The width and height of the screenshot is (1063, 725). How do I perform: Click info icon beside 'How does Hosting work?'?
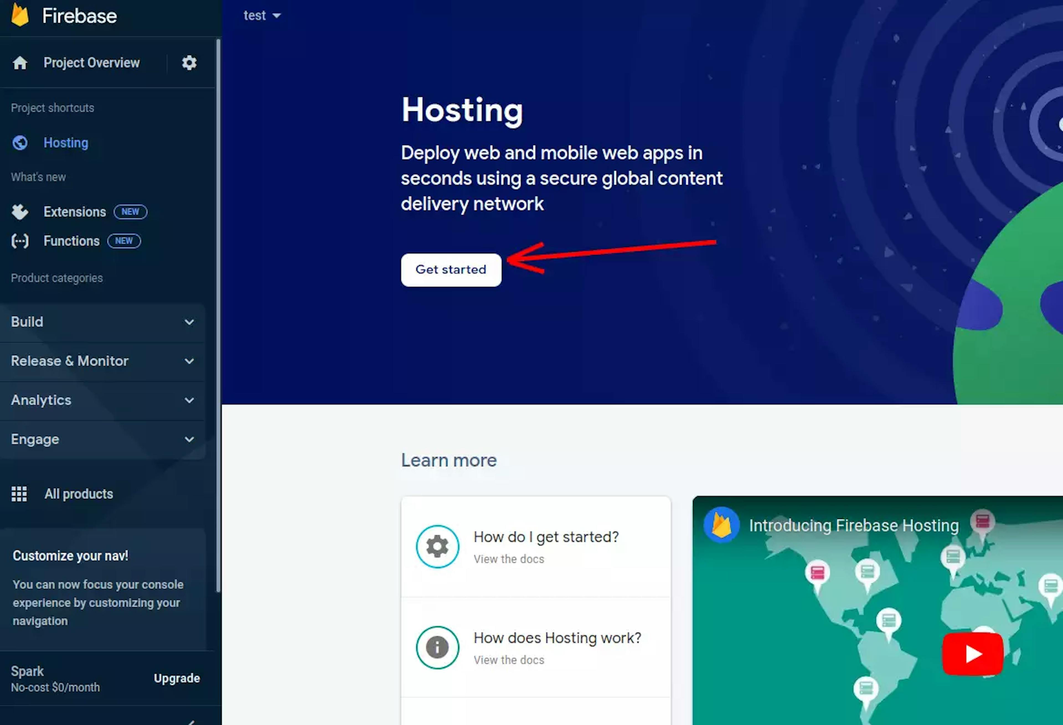click(x=437, y=647)
